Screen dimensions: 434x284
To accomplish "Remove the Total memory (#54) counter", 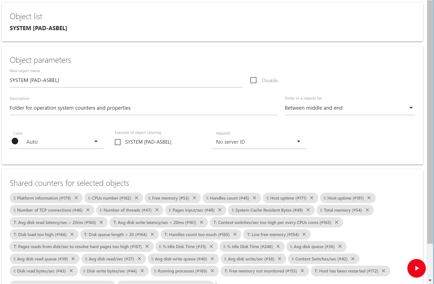I will [x=367, y=210].
